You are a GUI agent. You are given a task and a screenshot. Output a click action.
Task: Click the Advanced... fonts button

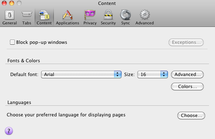(x=187, y=75)
